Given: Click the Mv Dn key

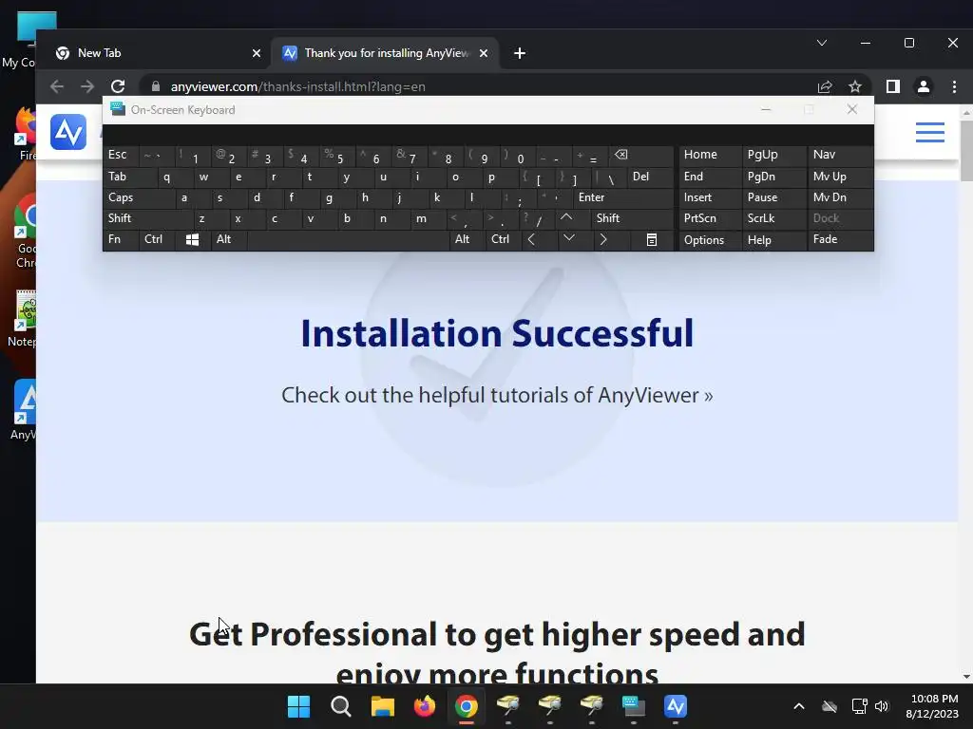Looking at the screenshot, I should 840,197.
